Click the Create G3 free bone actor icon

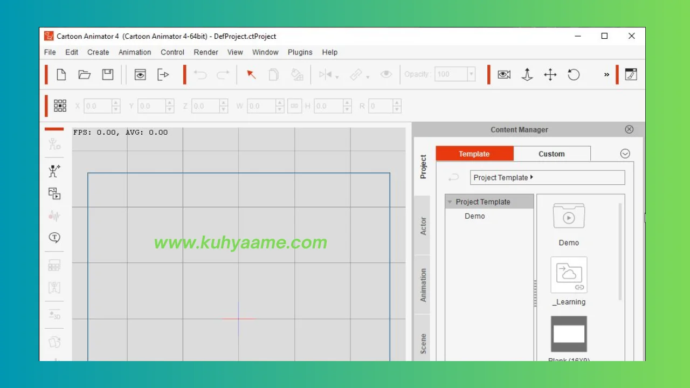tap(54, 171)
